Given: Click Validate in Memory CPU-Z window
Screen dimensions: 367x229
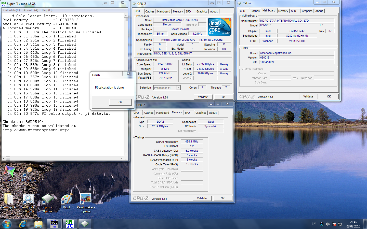Looking at the screenshot, I should (x=202, y=198).
